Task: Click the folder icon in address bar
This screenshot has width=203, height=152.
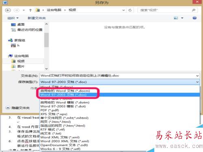Action: click(38, 10)
